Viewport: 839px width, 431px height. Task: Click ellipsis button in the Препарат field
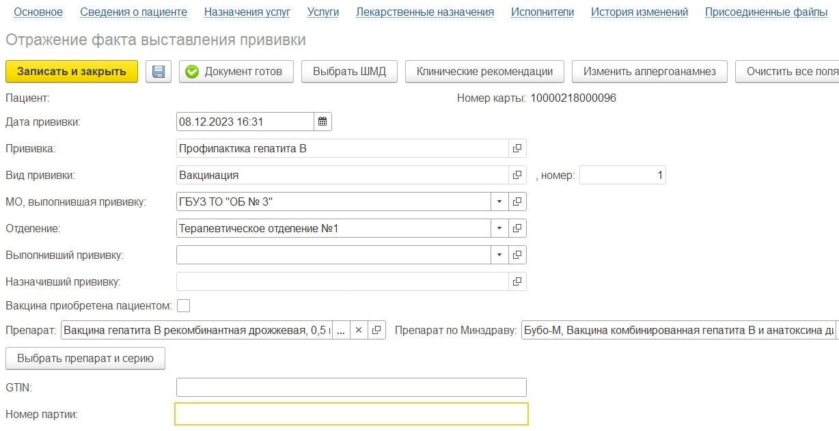341,331
